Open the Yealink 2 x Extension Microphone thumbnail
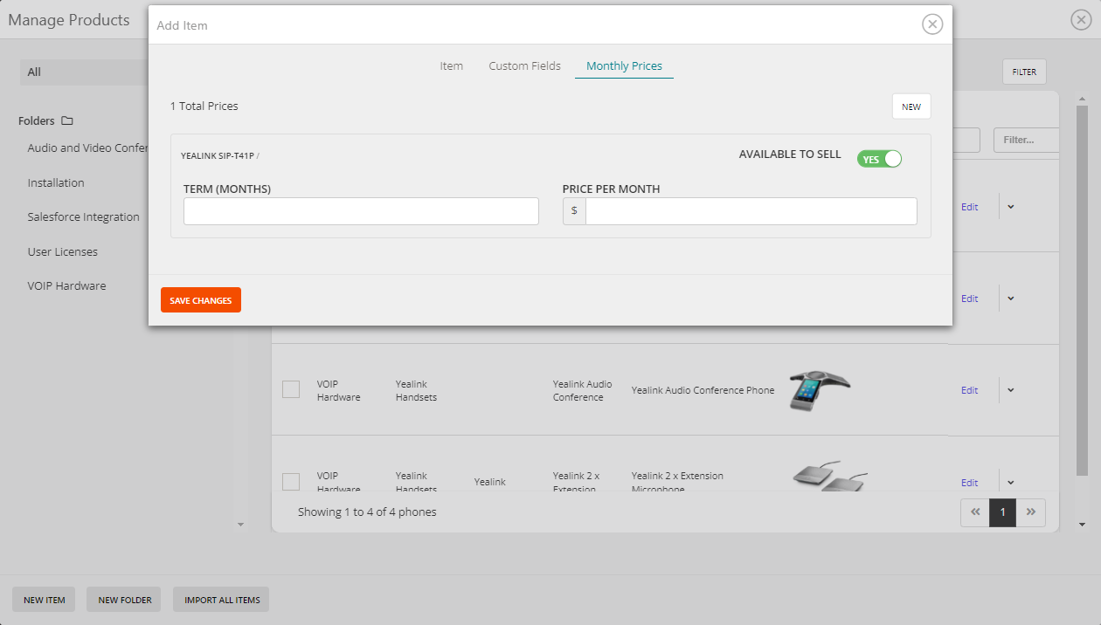This screenshot has width=1101, height=625. coord(830,476)
